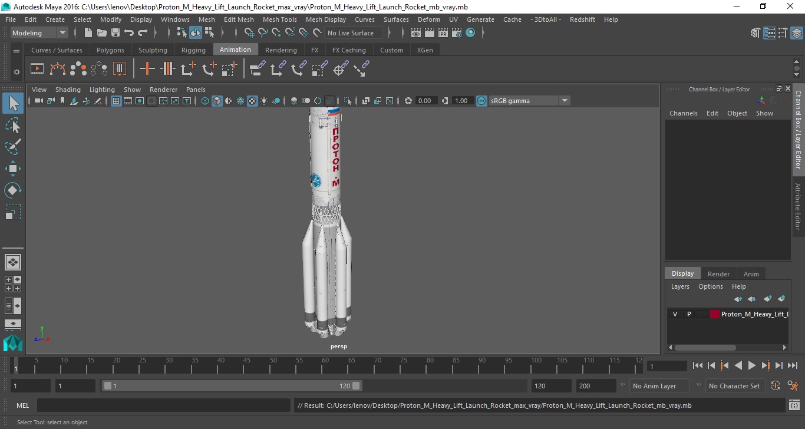Select the Paint Selection tool
The height and width of the screenshot is (429, 805).
[x=13, y=147]
